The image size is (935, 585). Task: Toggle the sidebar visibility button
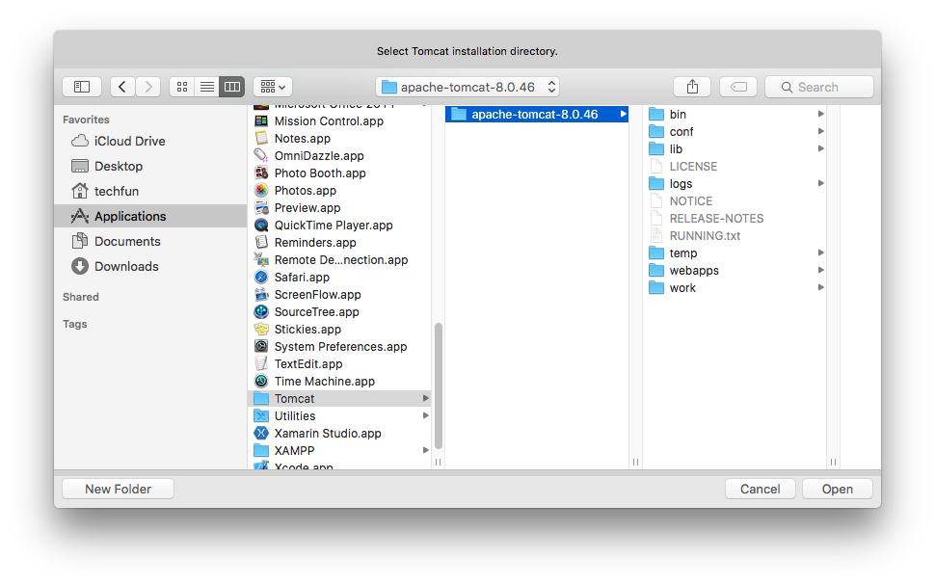click(82, 87)
